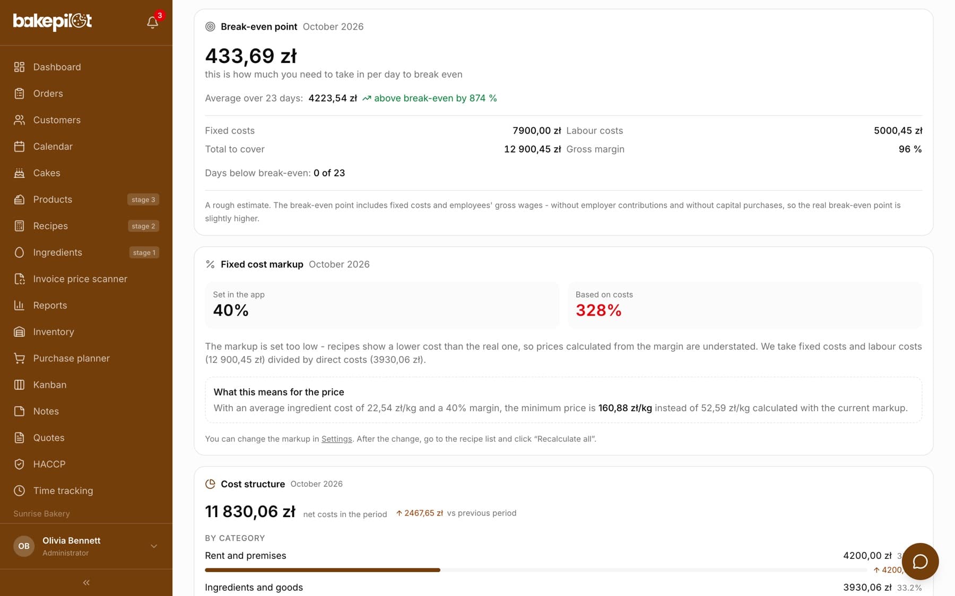Image resolution: width=955 pixels, height=596 pixels.
Task: Click the 433,69 zł break-even amount
Action: [251, 56]
